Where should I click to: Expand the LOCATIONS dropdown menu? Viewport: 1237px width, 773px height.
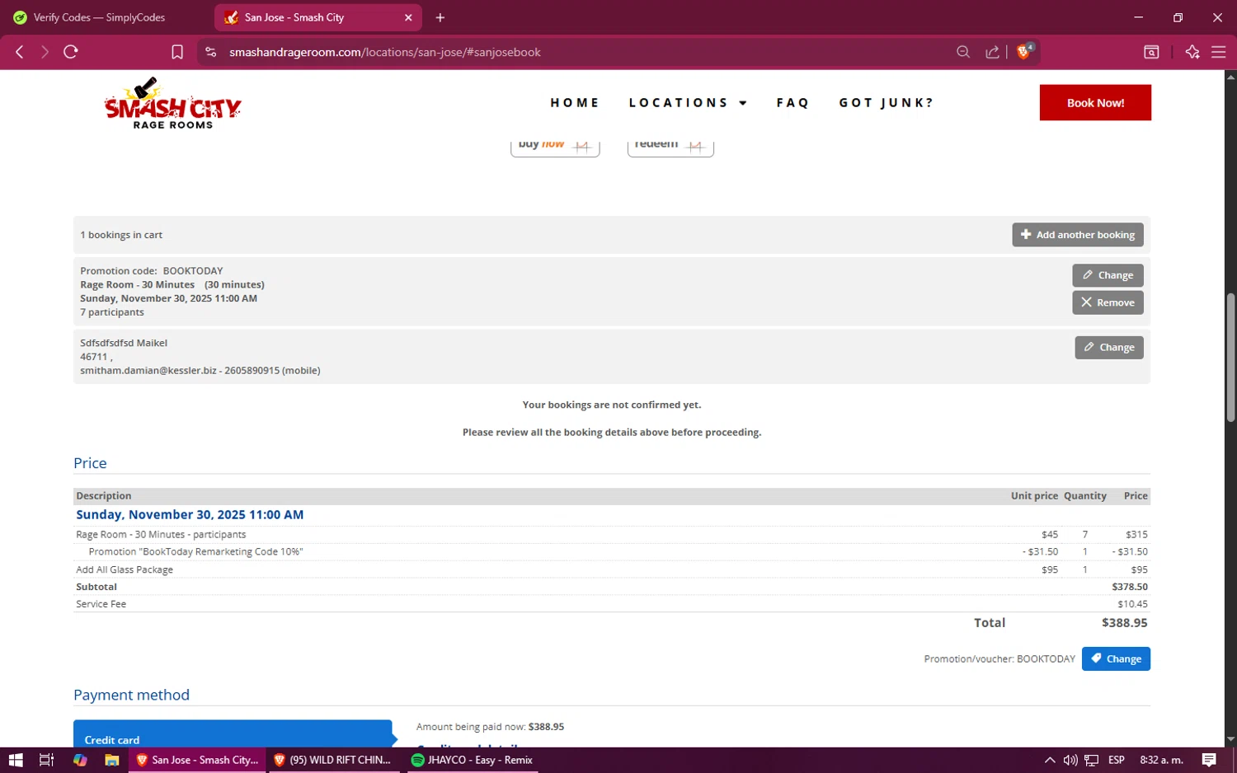(688, 103)
